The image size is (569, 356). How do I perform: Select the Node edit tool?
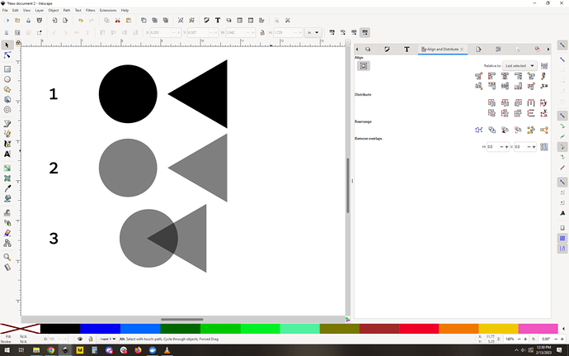(x=7, y=55)
